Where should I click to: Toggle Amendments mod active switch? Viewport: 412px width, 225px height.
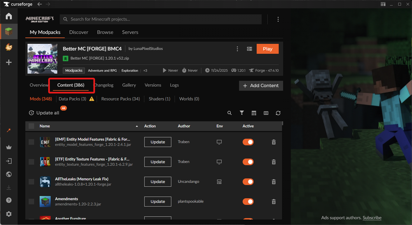point(248,201)
